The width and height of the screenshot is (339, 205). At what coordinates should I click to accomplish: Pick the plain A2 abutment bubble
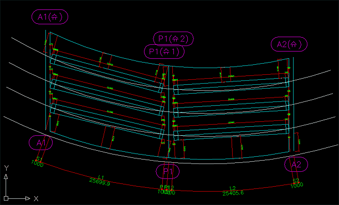pos(296,165)
